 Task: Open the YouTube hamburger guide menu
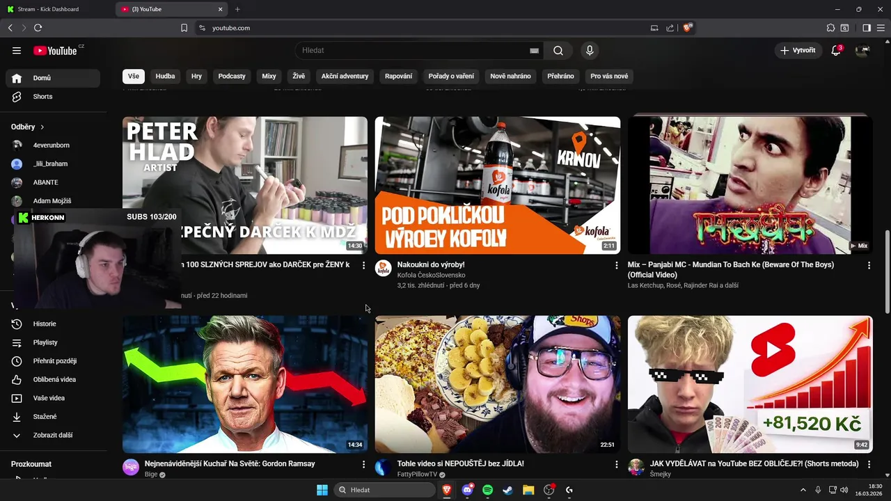point(17,50)
